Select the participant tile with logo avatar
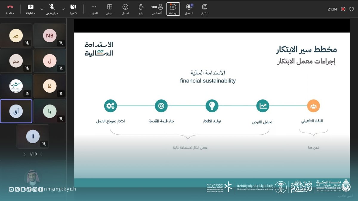 [x=16, y=86]
